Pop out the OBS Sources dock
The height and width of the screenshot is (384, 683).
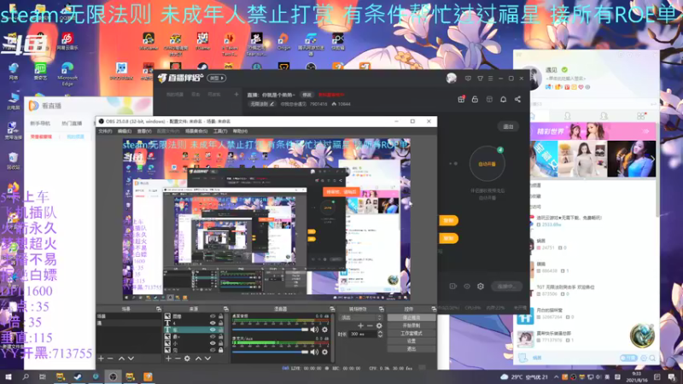pyautogui.click(x=225, y=309)
